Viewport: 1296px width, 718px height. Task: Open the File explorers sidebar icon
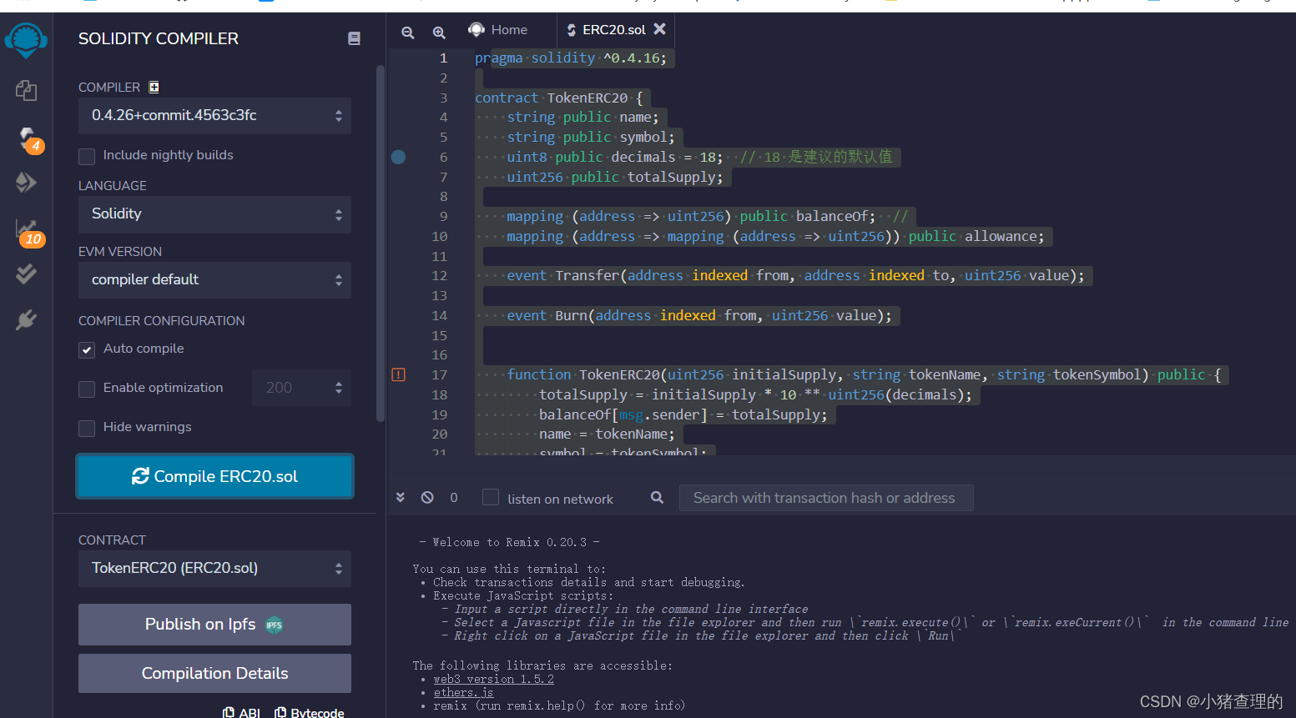[x=26, y=90]
